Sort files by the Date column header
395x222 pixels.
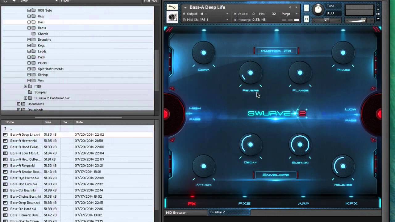[x=114, y=122]
